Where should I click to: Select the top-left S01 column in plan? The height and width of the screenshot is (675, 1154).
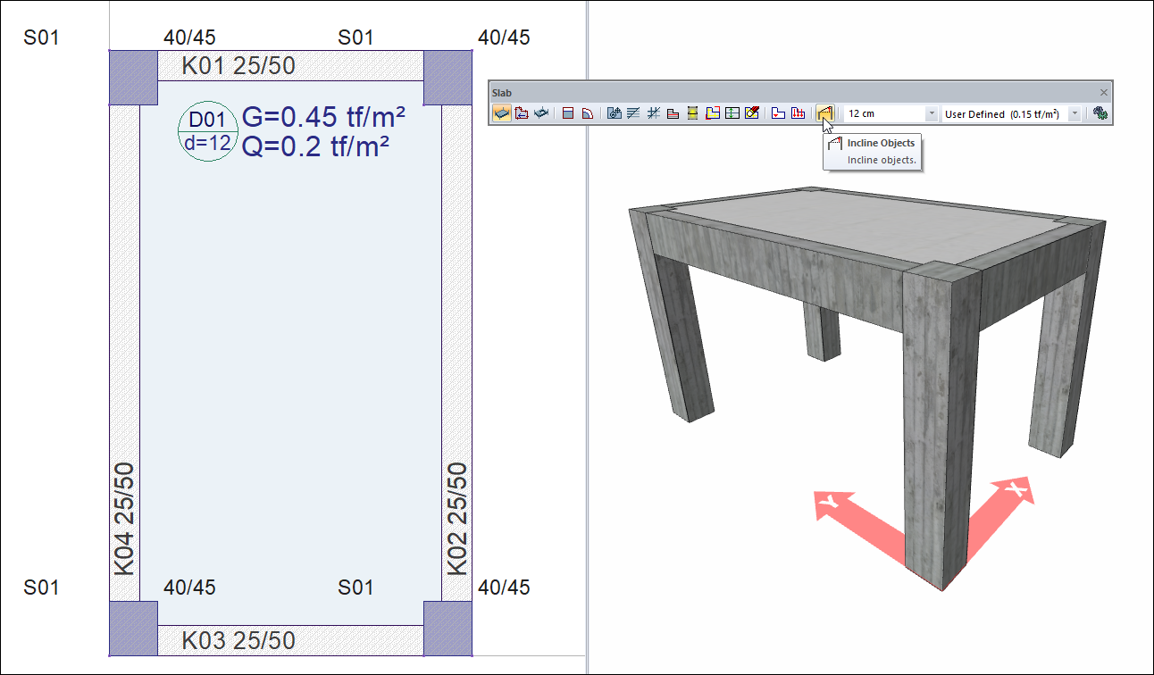click(133, 78)
